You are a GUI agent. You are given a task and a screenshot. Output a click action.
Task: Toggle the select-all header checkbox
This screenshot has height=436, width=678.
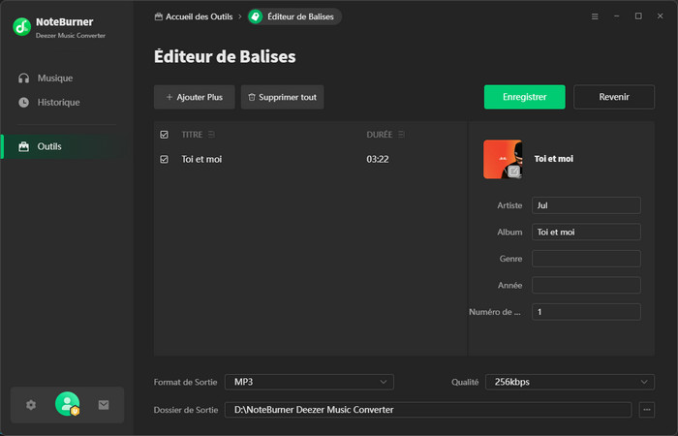point(165,135)
